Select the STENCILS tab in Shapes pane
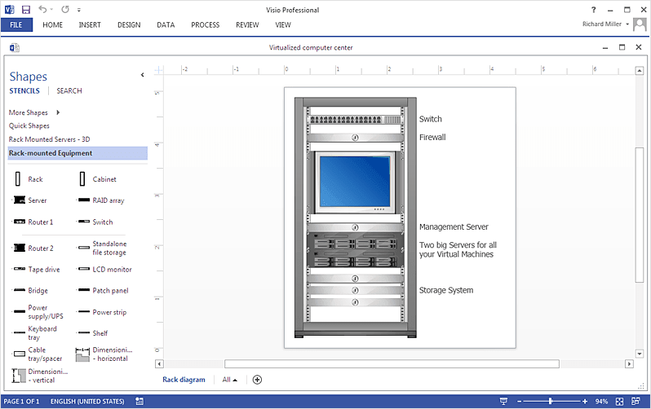 24,90
